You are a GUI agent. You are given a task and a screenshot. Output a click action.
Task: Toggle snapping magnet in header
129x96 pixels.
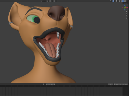50,1
